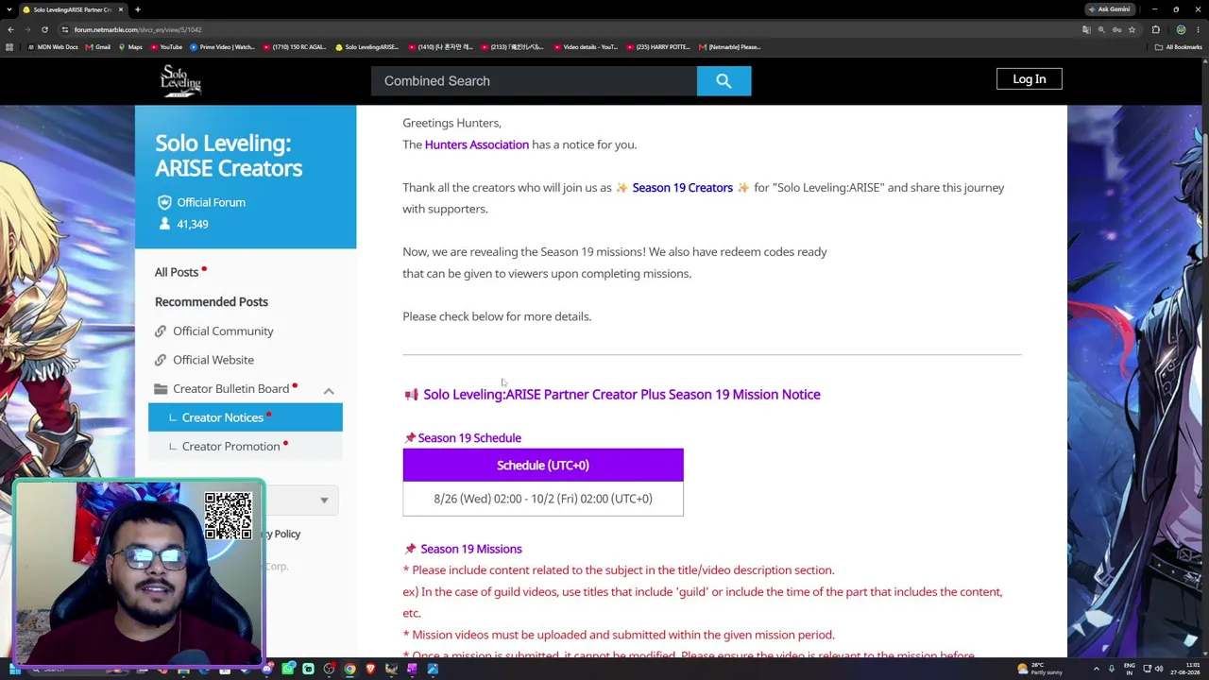Image resolution: width=1209 pixels, height=680 pixels.
Task: Click the zoom magnifier icon in address bar
Action: click(x=1101, y=29)
